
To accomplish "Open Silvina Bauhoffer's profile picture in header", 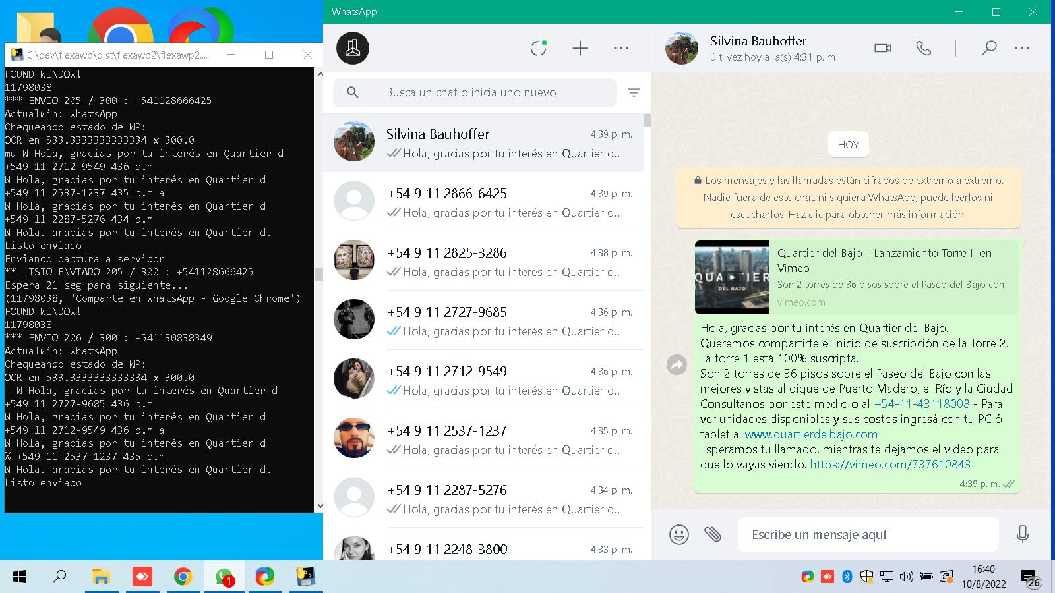I will 681,48.
